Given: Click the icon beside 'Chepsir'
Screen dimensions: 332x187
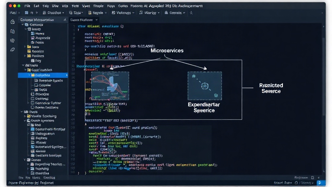Looking at the screenshot, I should tap(33, 143).
